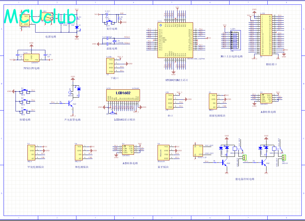Select the MQ-4 methane sensor header U3

click(31, 153)
